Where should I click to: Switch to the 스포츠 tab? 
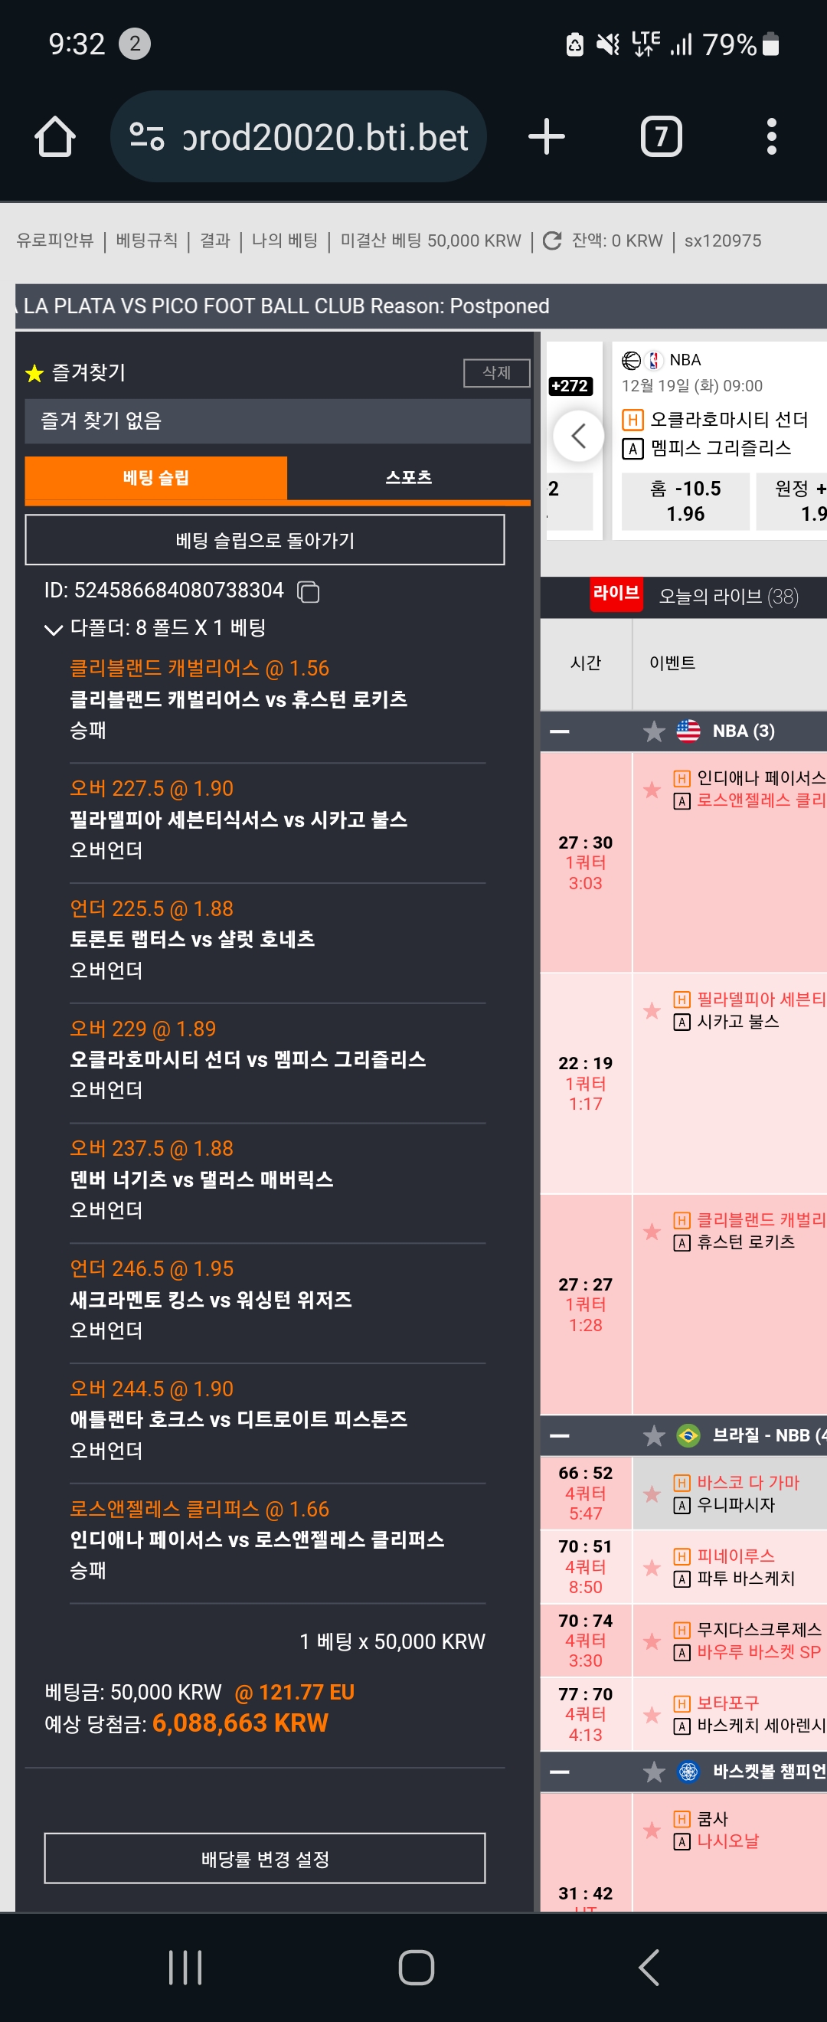point(409,477)
